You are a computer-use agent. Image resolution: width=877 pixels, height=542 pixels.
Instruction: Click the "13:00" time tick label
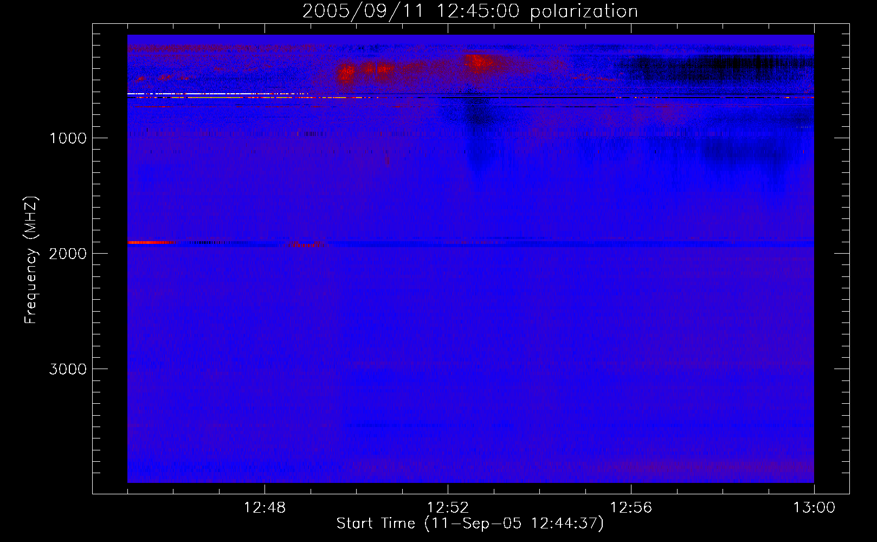814,508
